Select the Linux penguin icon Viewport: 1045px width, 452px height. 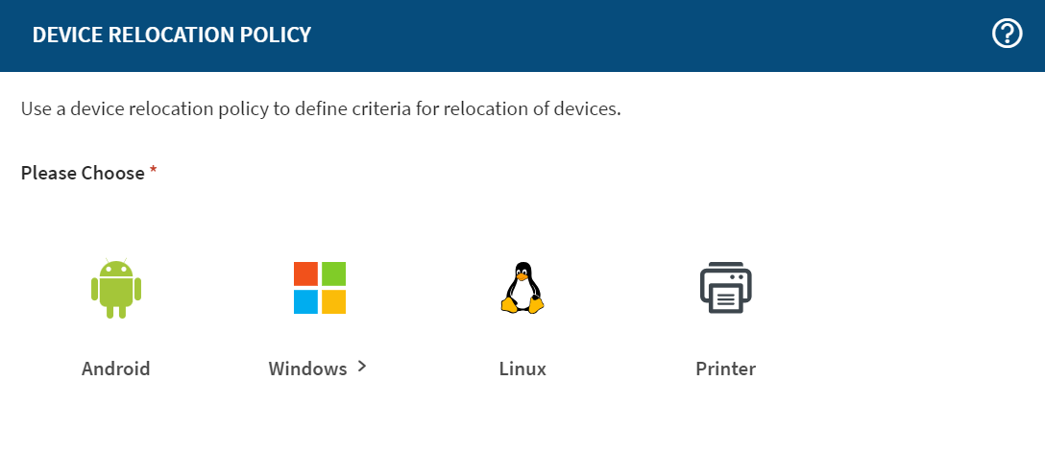(522, 288)
